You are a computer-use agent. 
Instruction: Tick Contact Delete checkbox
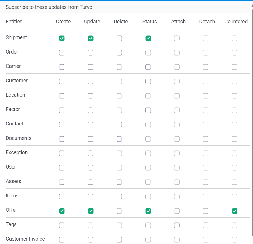point(119,125)
